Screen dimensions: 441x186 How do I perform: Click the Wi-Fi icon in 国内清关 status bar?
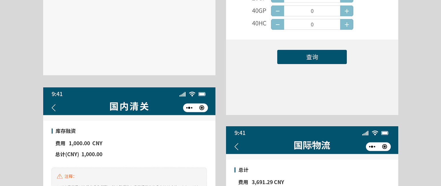coord(192,94)
